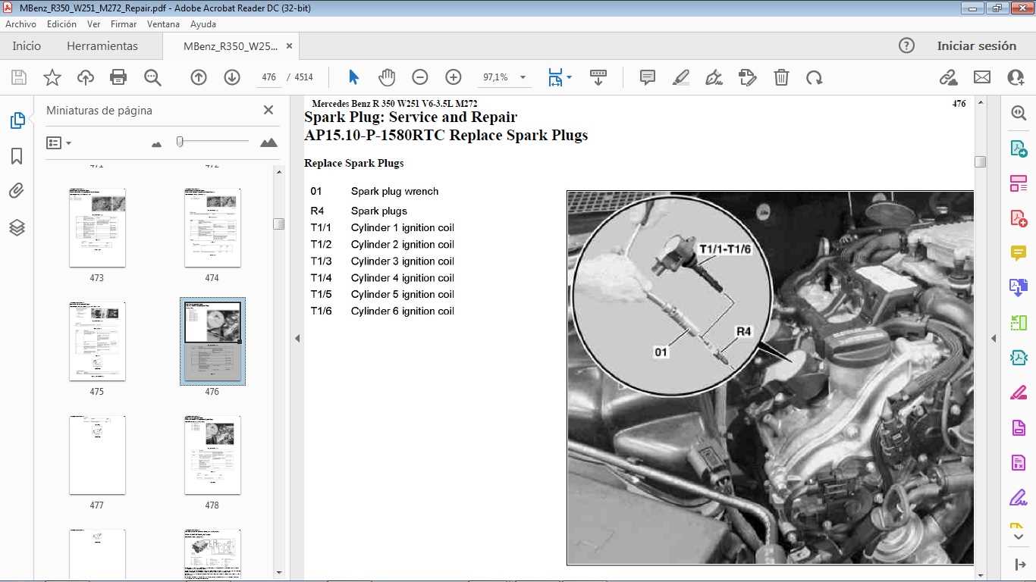Select page 475 thumbnail
The width and height of the screenshot is (1036, 582).
point(97,341)
